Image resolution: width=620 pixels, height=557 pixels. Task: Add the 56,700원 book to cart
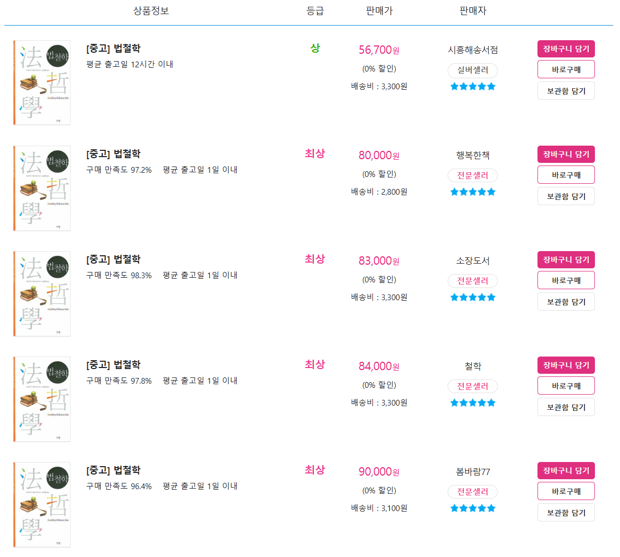(x=566, y=49)
